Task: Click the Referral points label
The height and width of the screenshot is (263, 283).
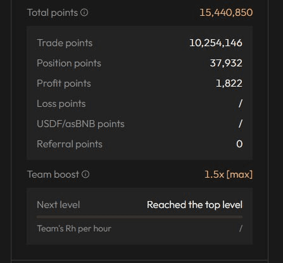Action: (70, 144)
